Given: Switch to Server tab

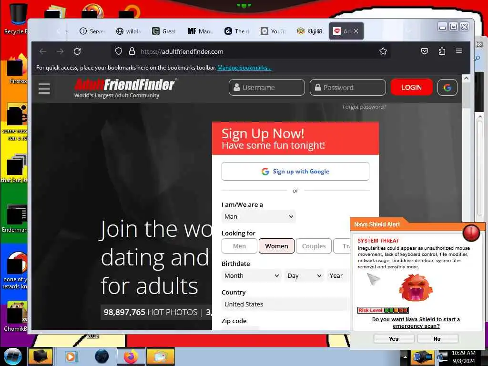Looking at the screenshot, I should 92,31.
